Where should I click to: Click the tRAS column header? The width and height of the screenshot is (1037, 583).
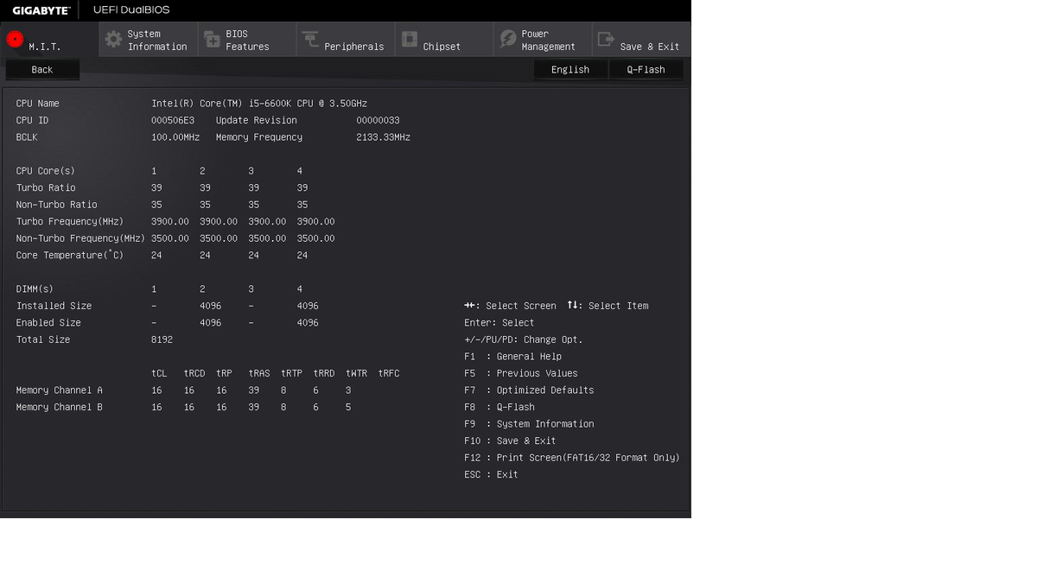[259, 373]
